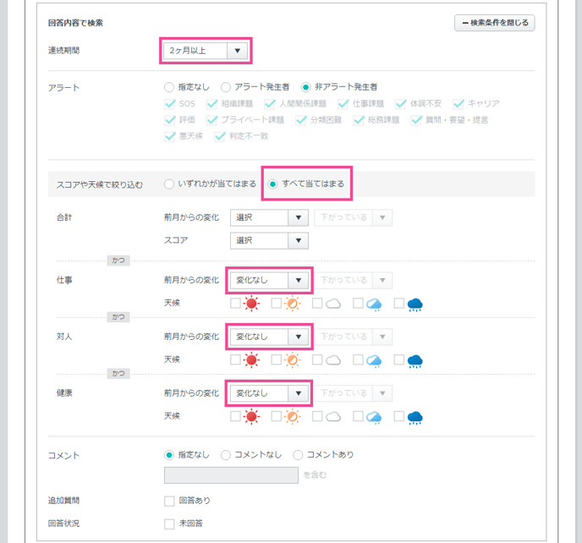Click the heavy rain icon in the 対人 row

(415, 361)
